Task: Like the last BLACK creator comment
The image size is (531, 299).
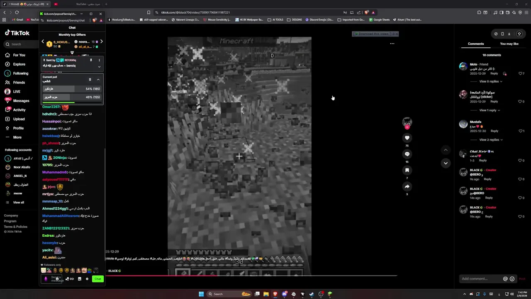Action: 520,216
